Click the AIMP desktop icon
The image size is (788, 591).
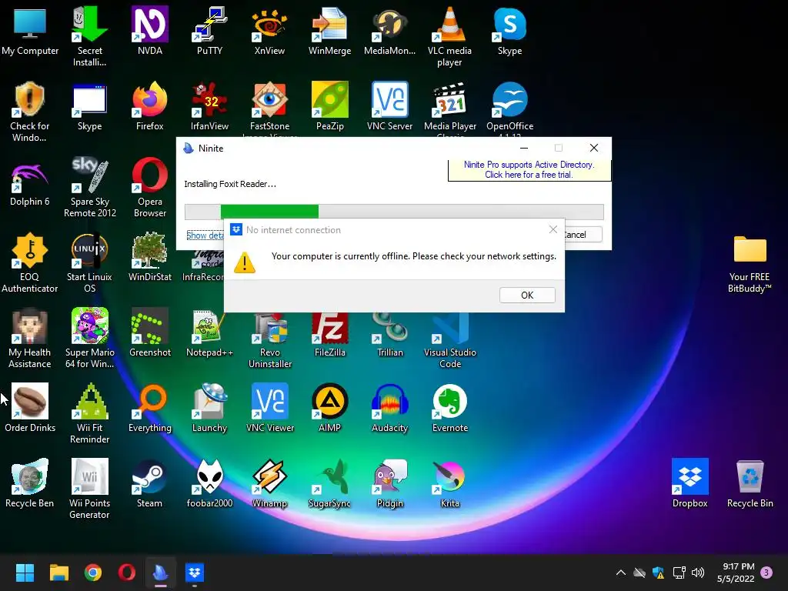tap(329, 408)
